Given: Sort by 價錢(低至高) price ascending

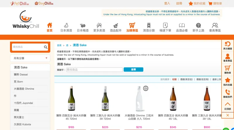Looking at the screenshot, I should coord(202,79).
